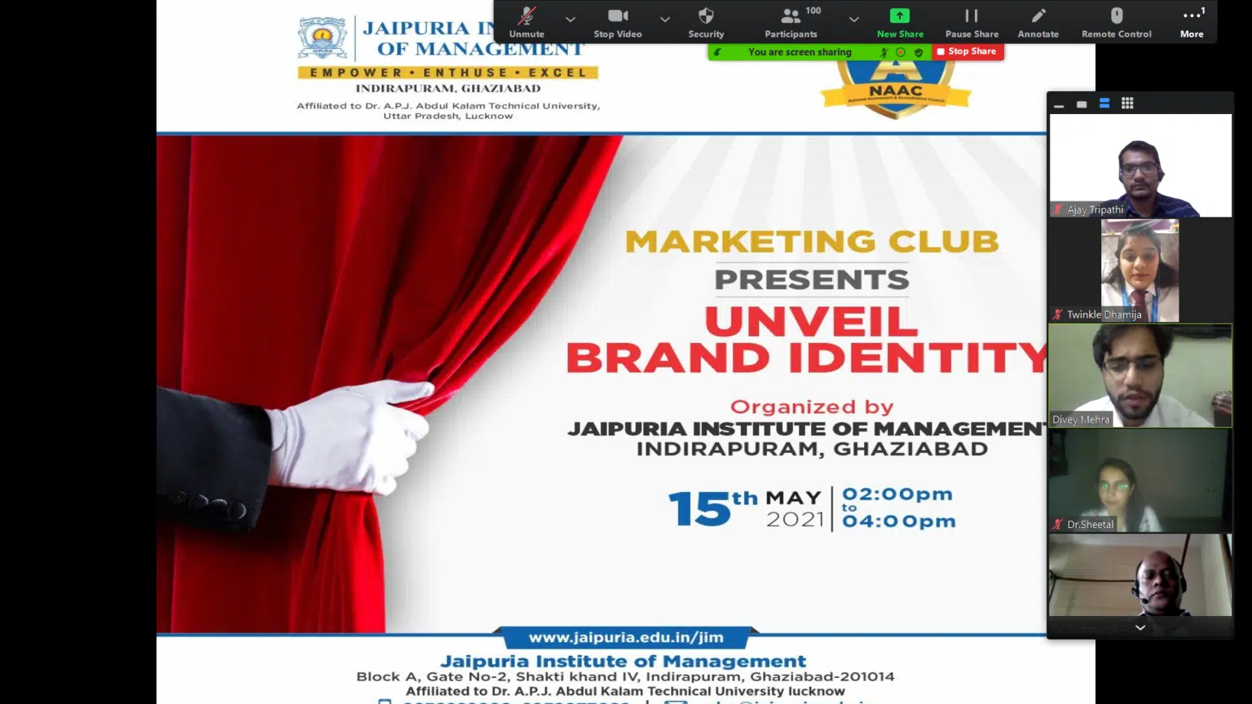Select the stacked thumbnail strip view

pyautogui.click(x=1104, y=103)
